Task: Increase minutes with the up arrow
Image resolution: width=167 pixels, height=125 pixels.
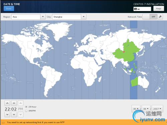Action: coord(14,103)
